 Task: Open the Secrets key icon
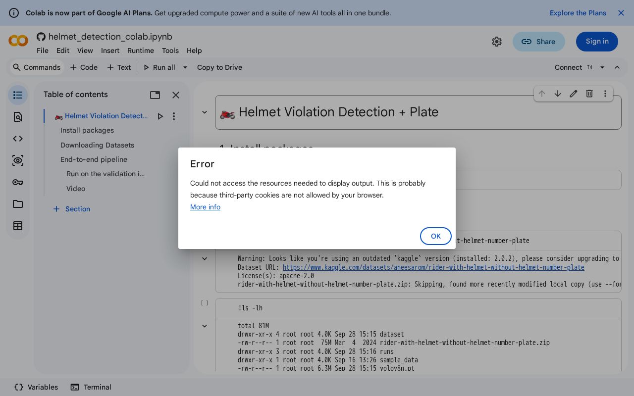(x=18, y=182)
